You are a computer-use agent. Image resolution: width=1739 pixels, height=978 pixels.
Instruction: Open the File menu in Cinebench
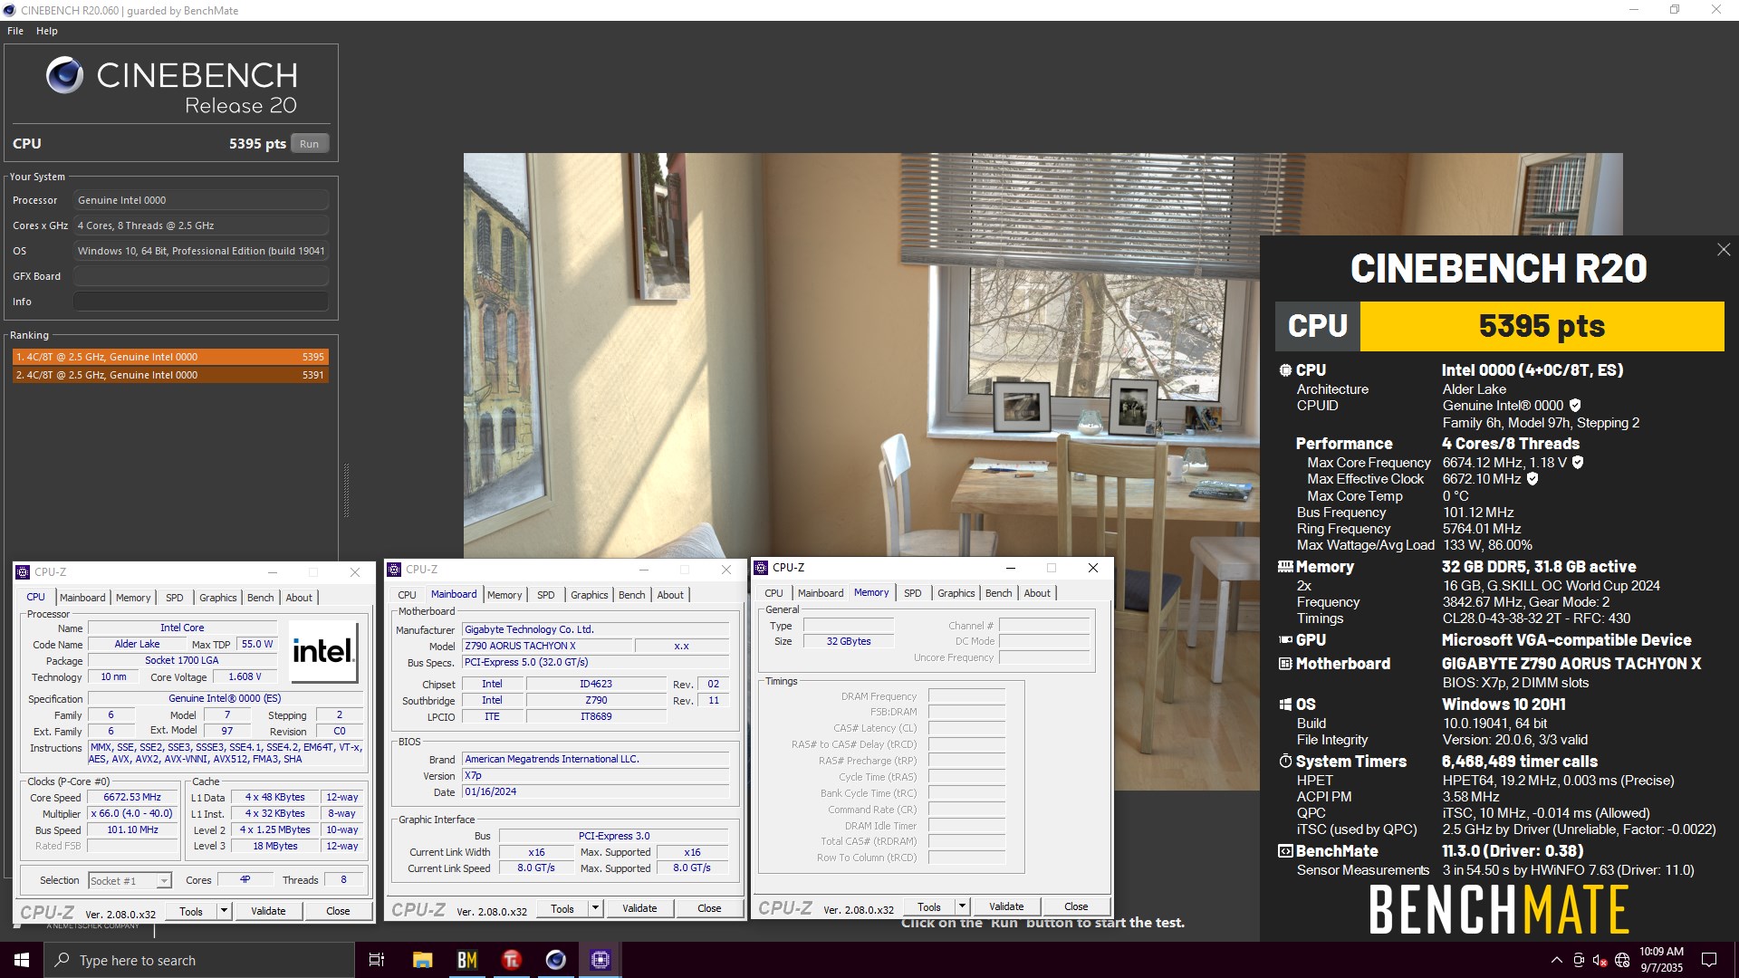tap(15, 31)
